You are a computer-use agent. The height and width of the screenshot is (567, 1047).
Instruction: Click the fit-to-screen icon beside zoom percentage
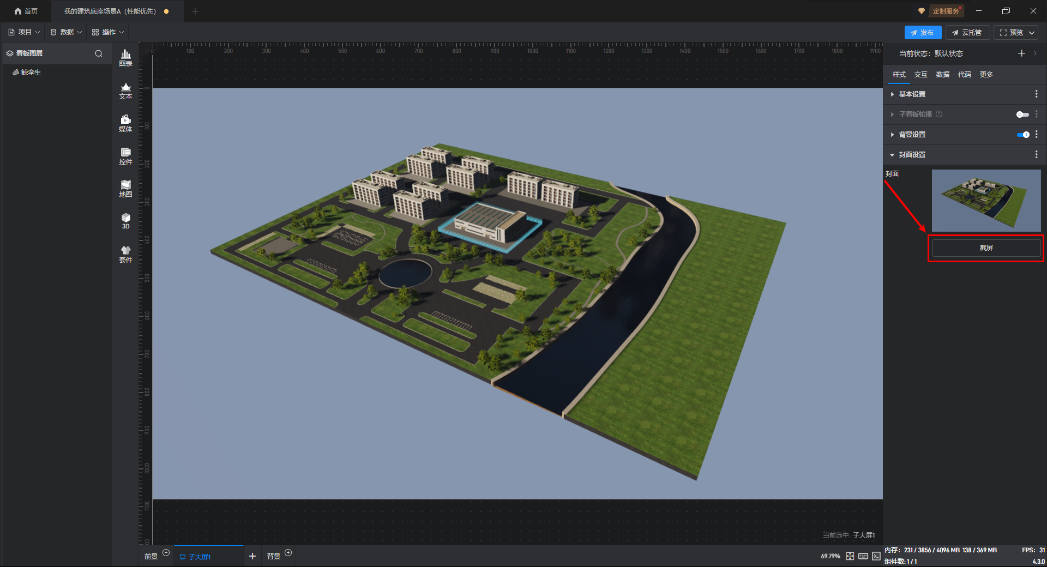coord(850,556)
